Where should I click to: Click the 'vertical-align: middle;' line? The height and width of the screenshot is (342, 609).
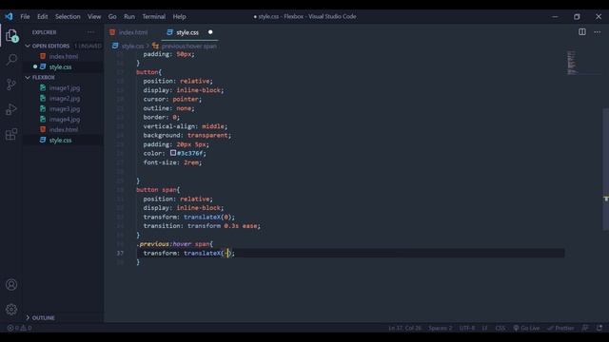pos(186,126)
